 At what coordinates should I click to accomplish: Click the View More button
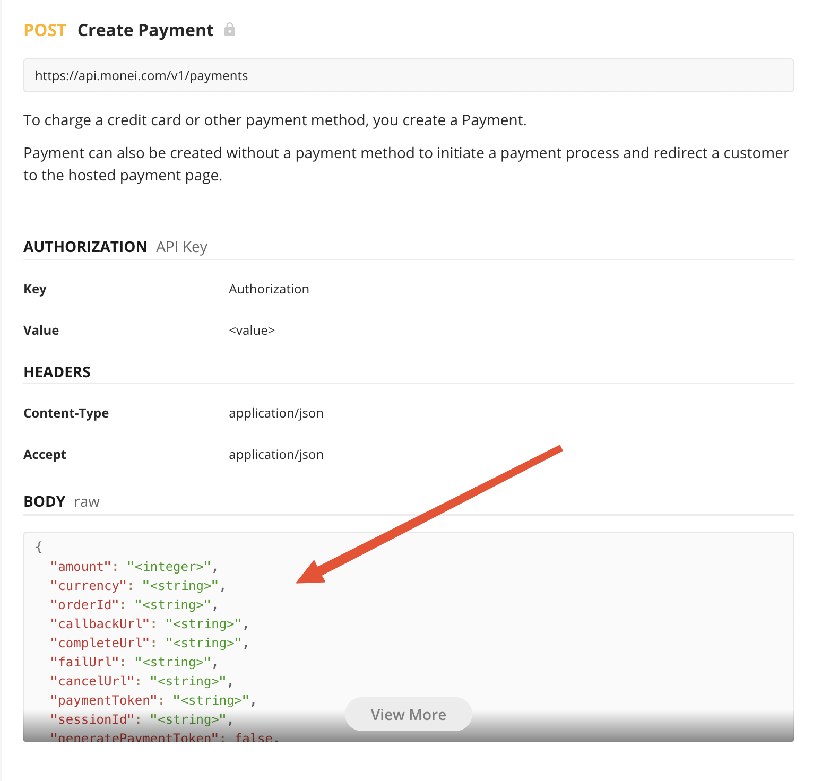pos(408,714)
